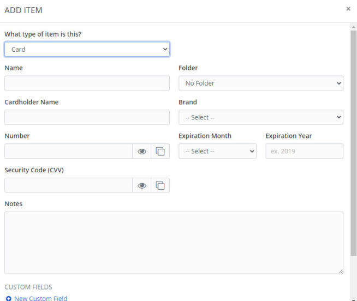Grab the Notes textarea resize handle
The width and height of the screenshot is (357, 301).
tap(341, 271)
